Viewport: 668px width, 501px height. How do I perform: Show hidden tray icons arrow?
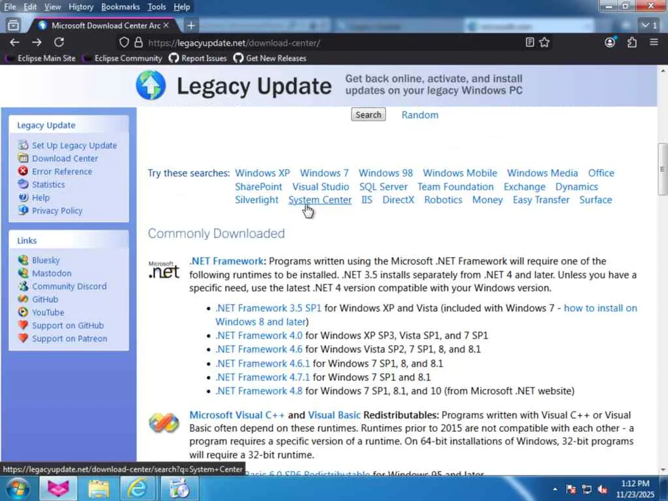(x=554, y=489)
